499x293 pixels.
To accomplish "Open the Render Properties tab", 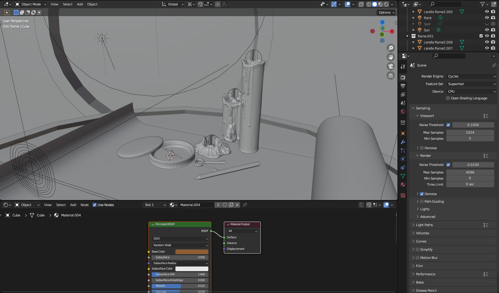I will click(403, 77).
